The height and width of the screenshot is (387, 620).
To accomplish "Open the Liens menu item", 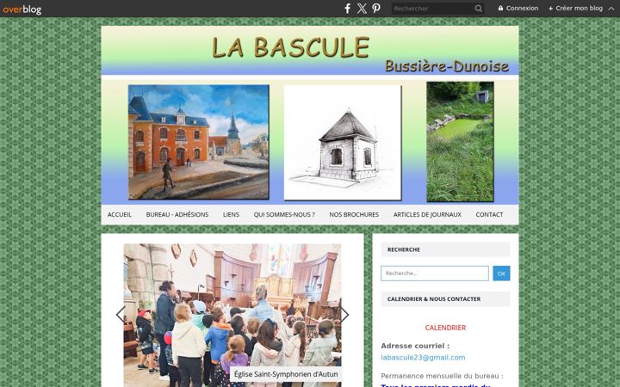I will coord(231,214).
